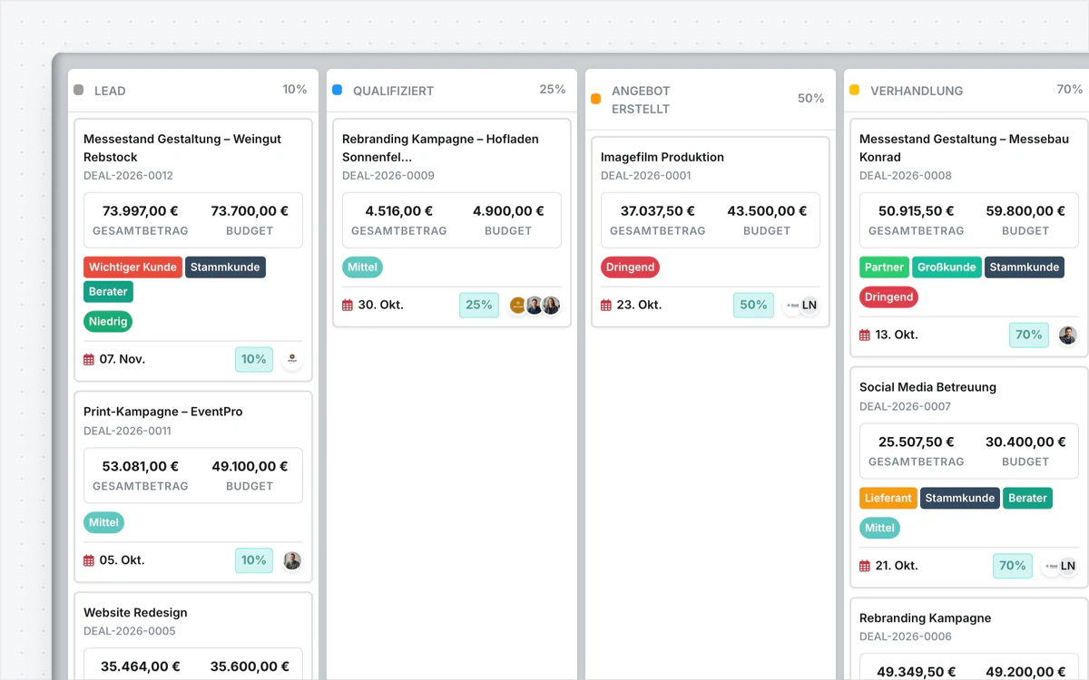Open Rebranding Kampagne DEAL-2026-0006 card title
Viewport: 1089px width, 680px height.
click(x=925, y=618)
